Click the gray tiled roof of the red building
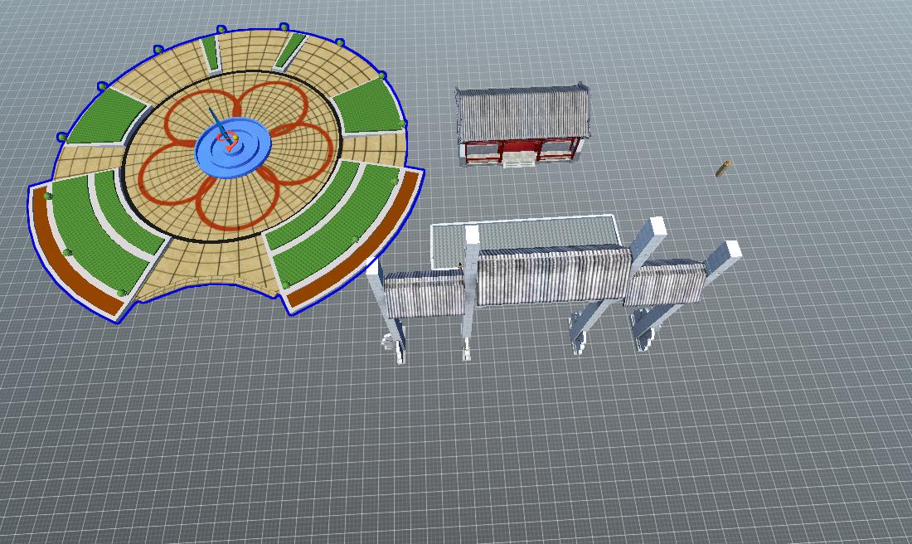 [522, 114]
